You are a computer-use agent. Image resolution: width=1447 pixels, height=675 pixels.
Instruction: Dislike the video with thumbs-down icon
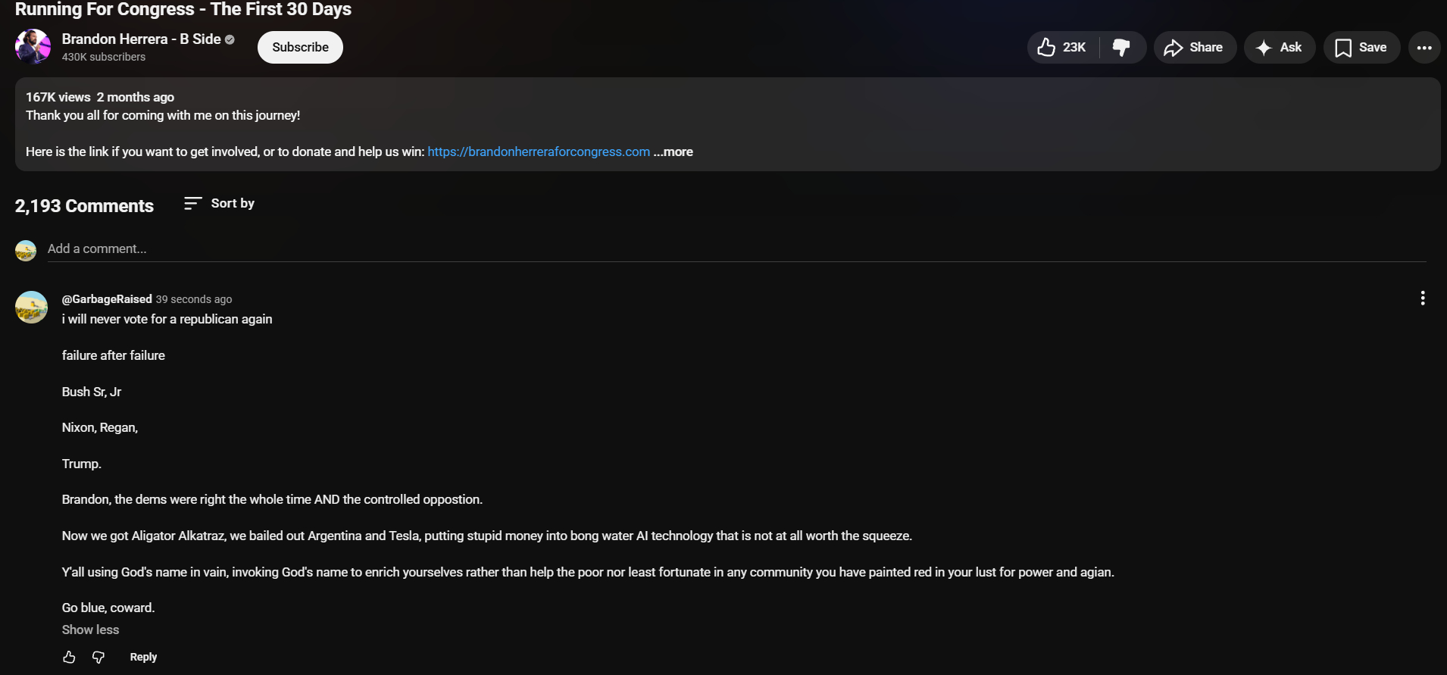(x=1122, y=48)
